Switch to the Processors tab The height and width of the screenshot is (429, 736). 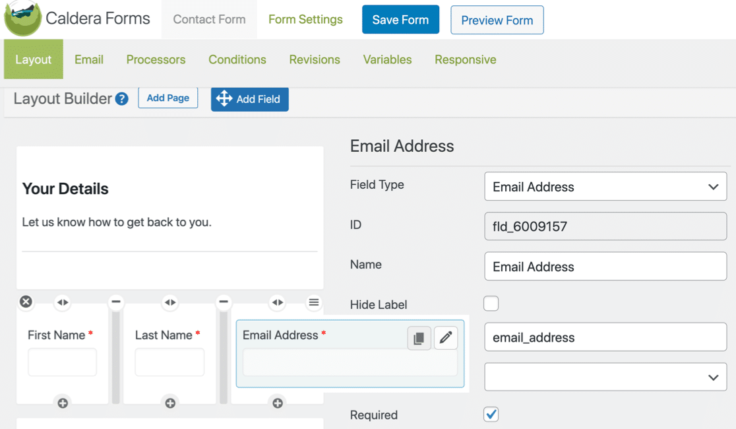156,59
